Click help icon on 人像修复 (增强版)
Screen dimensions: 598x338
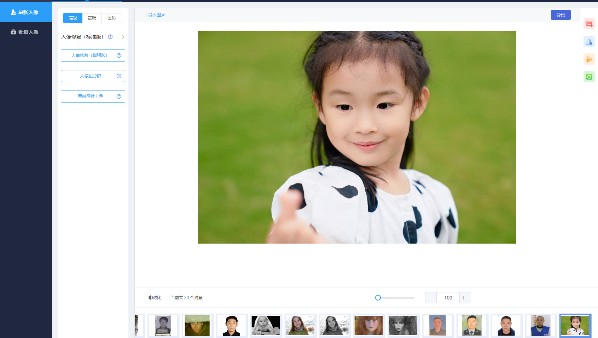tap(119, 56)
